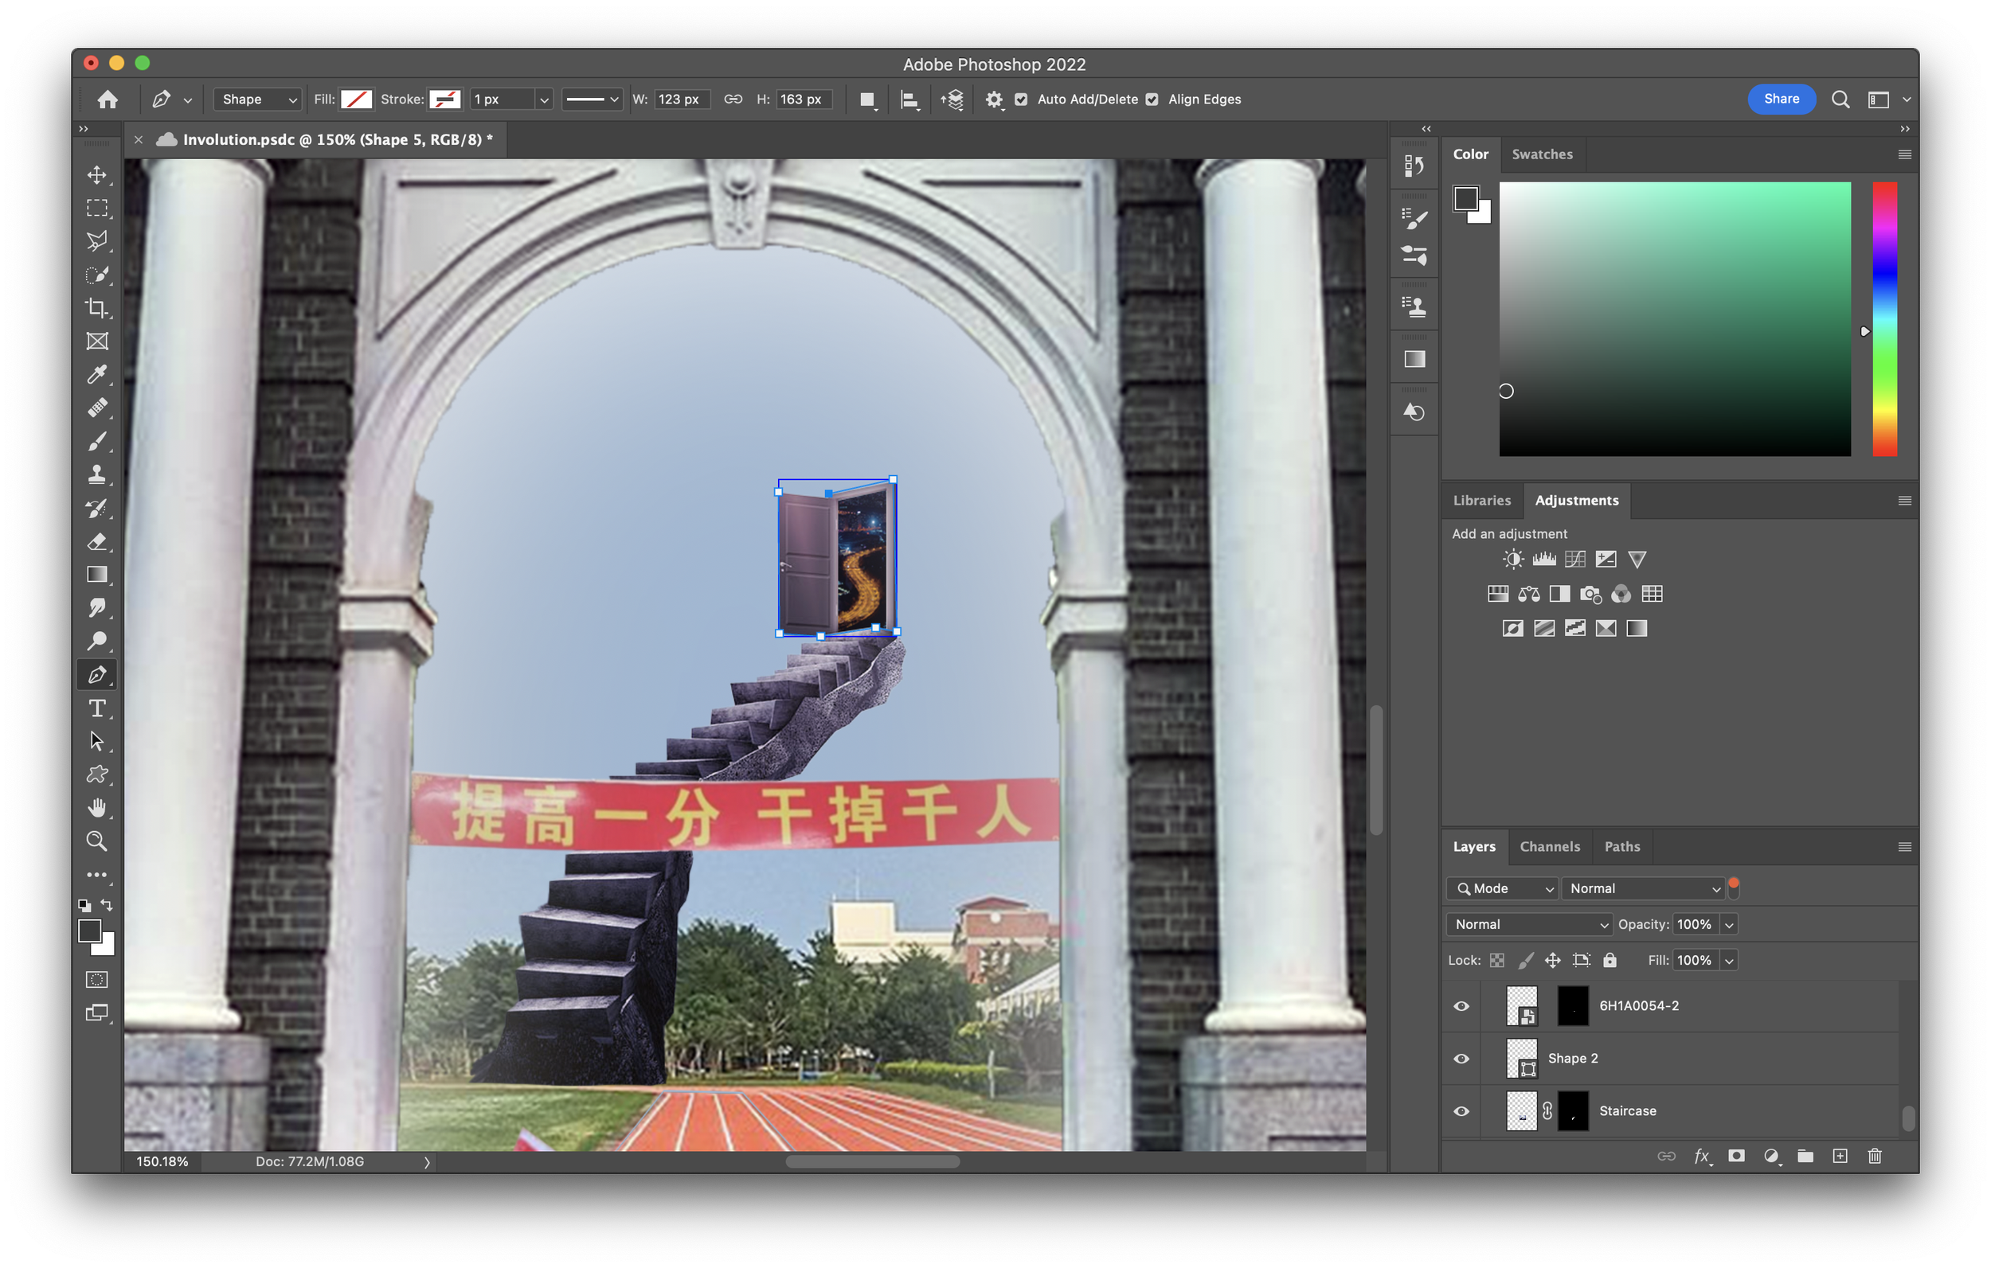Add a Brightness/Contrast adjustment

[1512, 560]
